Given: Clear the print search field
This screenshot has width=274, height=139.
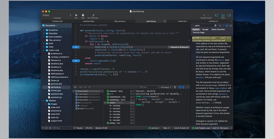Looking at the screenshot, I should pos(215,26).
